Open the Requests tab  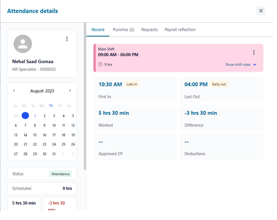(149, 30)
